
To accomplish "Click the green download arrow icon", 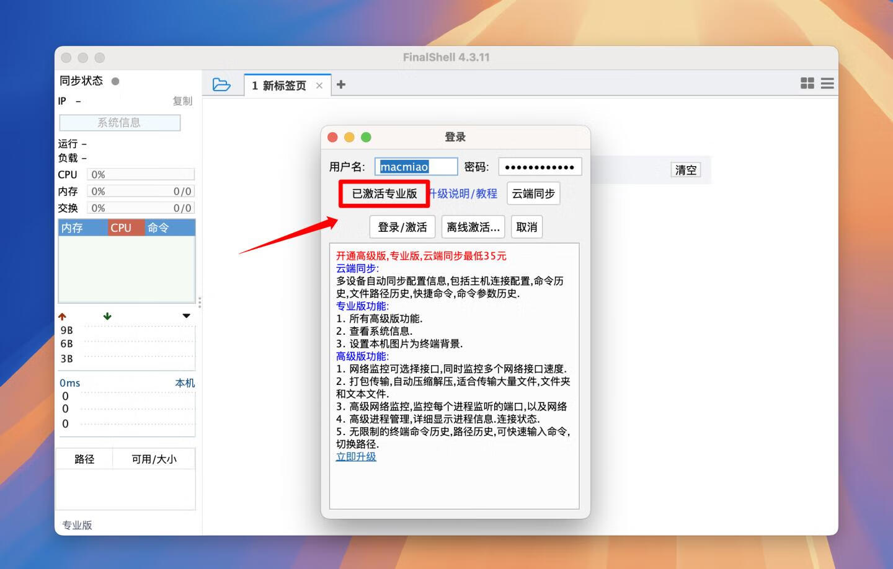I will pos(107,316).
